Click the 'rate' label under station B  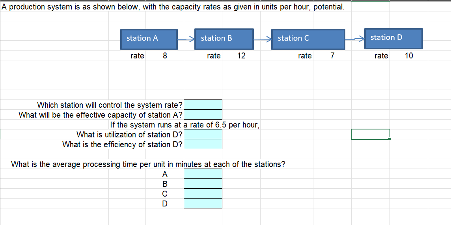[x=214, y=56]
